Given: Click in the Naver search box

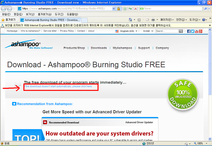Looking at the screenshot, I should click(171, 9).
